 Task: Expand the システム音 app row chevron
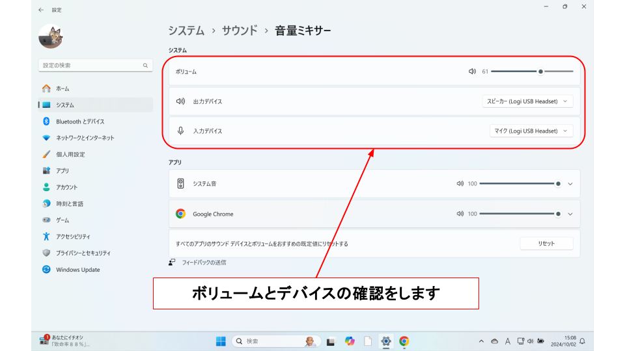coord(570,184)
